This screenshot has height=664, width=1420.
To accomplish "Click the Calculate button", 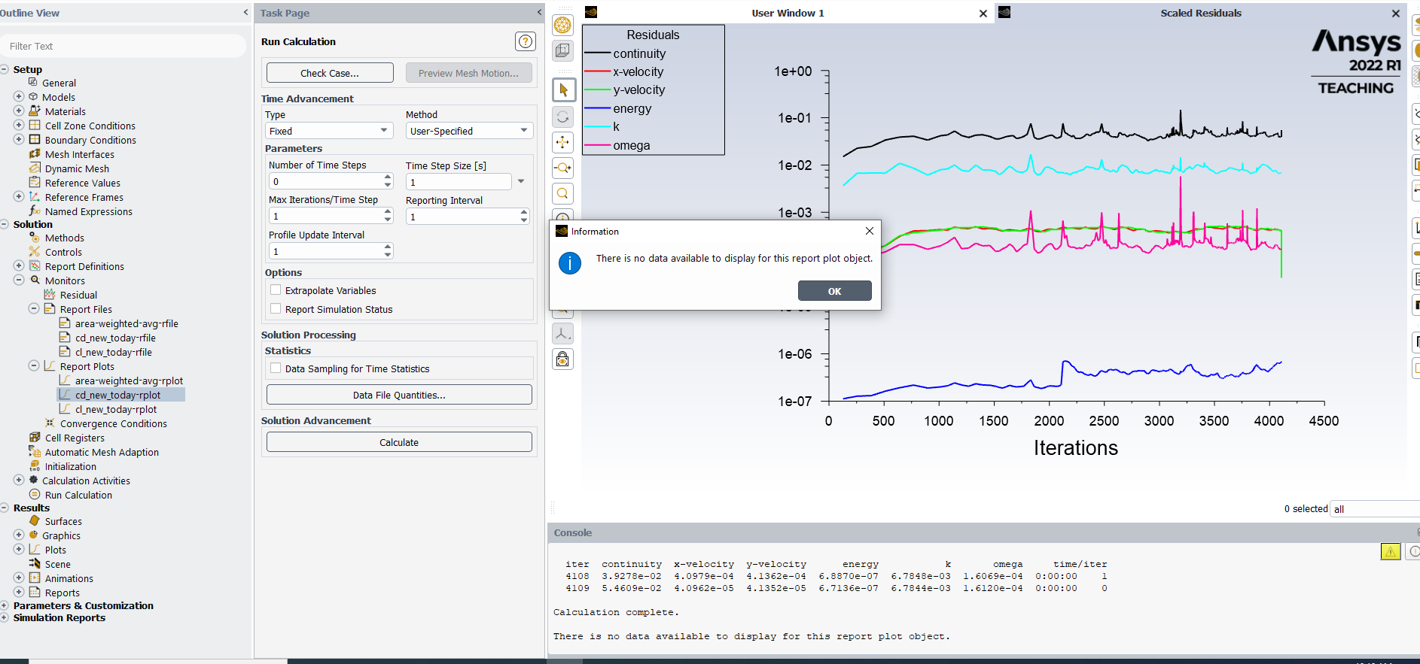I will point(399,442).
